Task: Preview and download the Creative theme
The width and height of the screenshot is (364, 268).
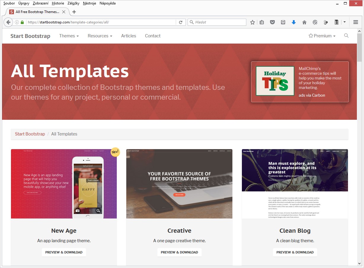Action: [x=179, y=252]
